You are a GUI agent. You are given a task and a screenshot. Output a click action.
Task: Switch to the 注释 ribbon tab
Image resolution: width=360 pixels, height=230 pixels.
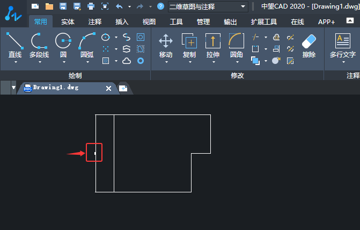click(x=95, y=22)
